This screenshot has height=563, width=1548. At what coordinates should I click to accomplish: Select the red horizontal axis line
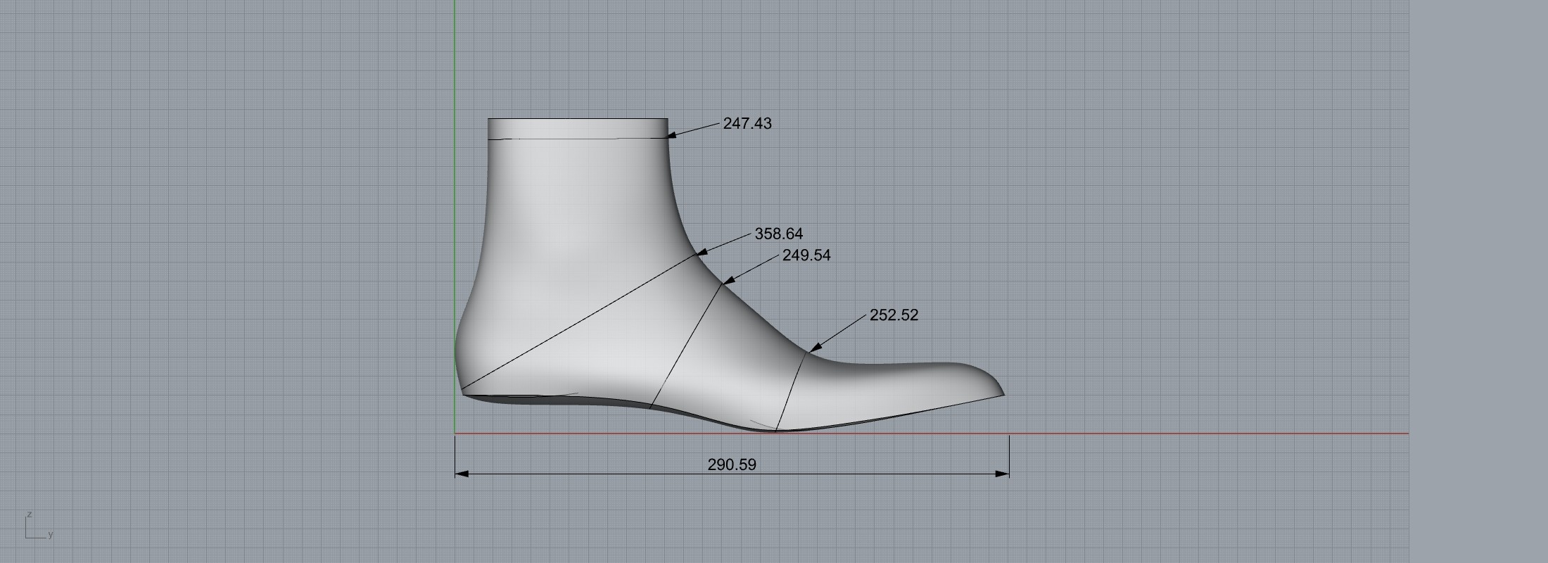(x=1196, y=434)
